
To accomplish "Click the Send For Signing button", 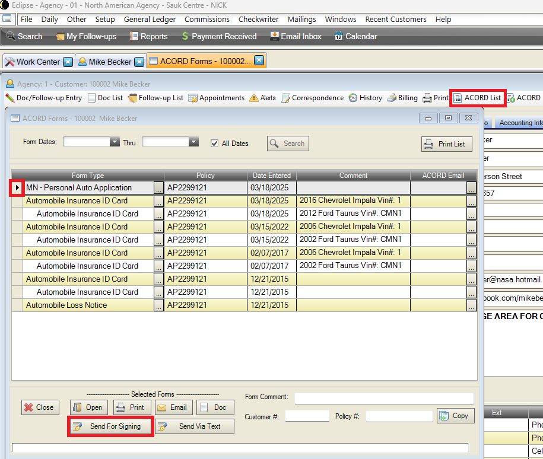I will pyautogui.click(x=110, y=426).
